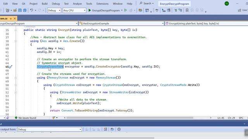Collapse the Encrypt method at line 35
This screenshot has height=139, width=248.
click(x=15, y=30)
